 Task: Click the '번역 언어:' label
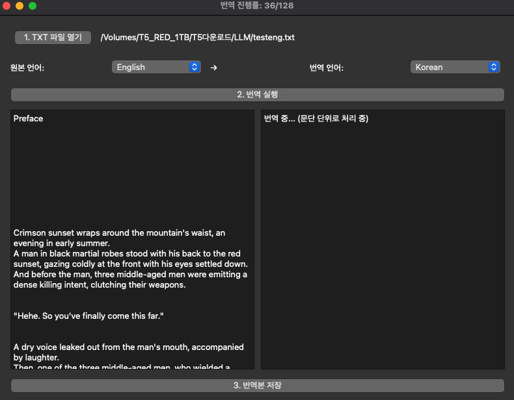point(326,68)
